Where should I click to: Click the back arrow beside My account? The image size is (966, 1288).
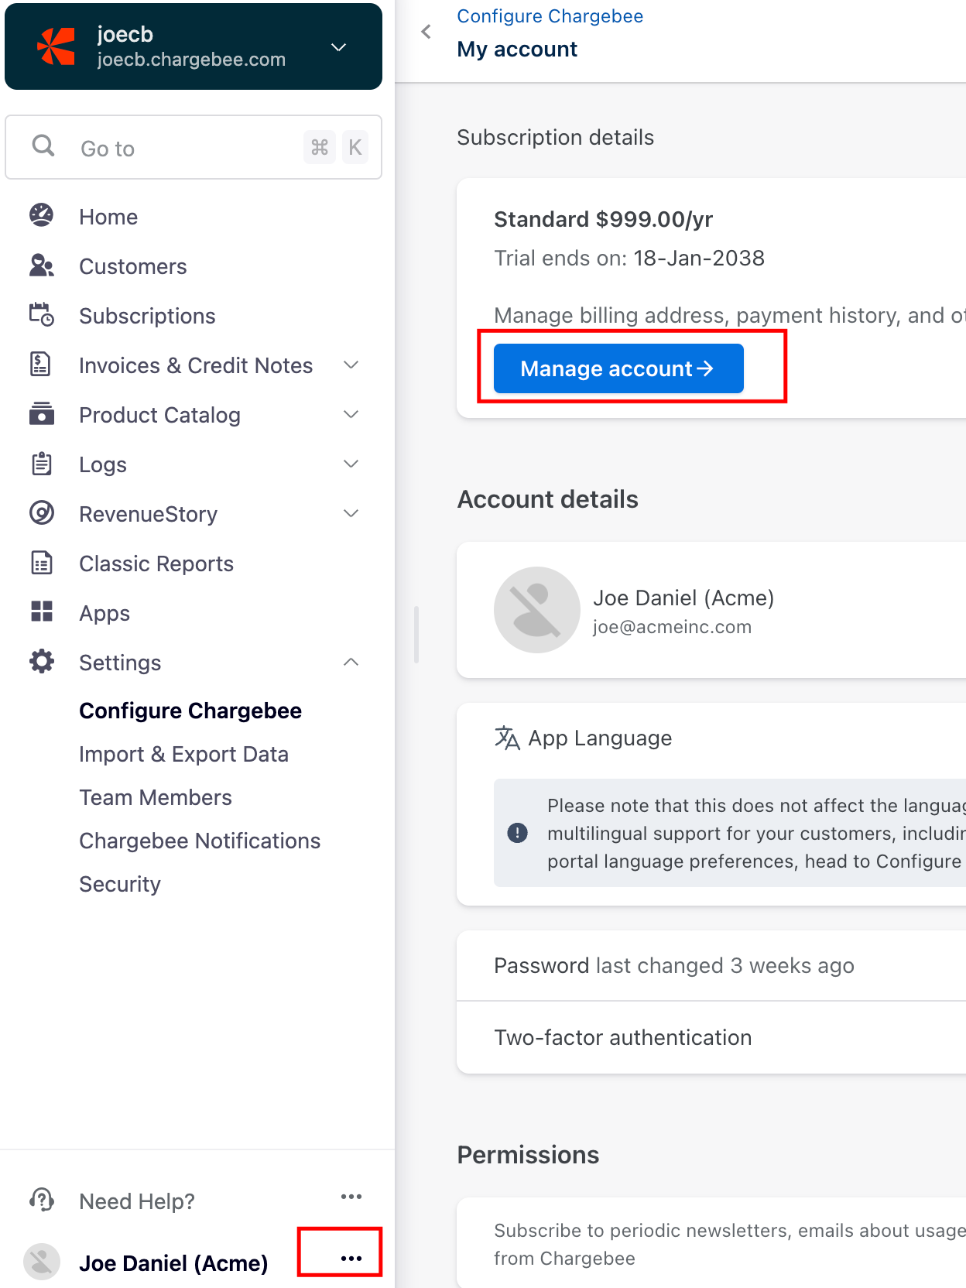coord(426,32)
